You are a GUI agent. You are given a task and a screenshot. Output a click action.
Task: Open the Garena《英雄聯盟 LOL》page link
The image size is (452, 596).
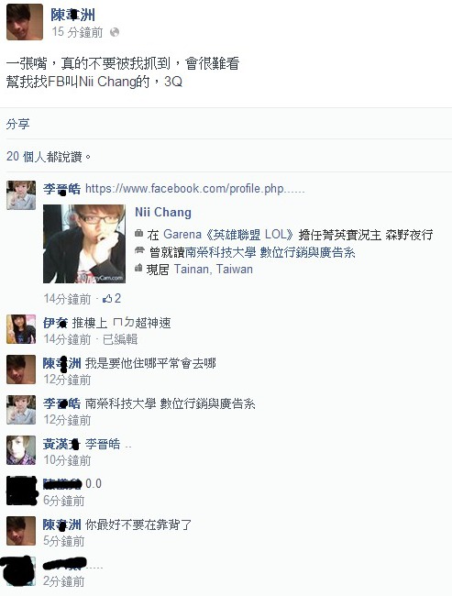tap(228, 235)
